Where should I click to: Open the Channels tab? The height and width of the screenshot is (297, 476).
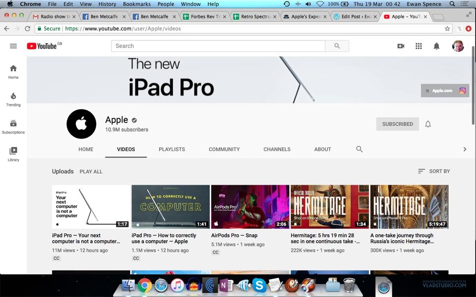[277, 149]
